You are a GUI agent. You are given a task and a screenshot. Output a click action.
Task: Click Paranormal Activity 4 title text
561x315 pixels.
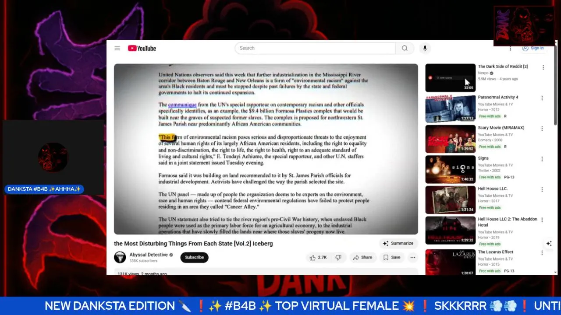498,97
